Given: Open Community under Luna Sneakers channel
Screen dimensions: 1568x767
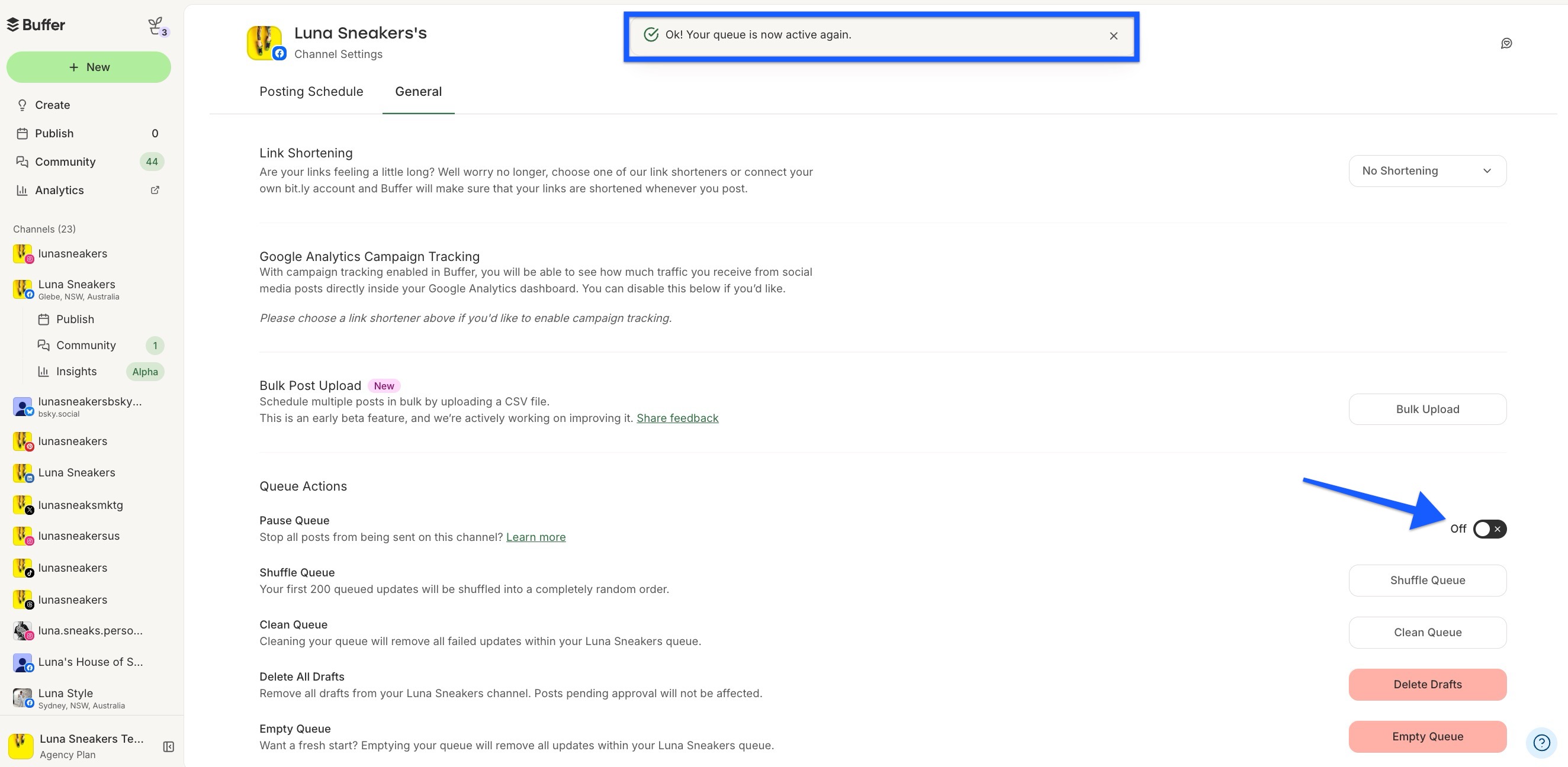Looking at the screenshot, I should [100, 346].
